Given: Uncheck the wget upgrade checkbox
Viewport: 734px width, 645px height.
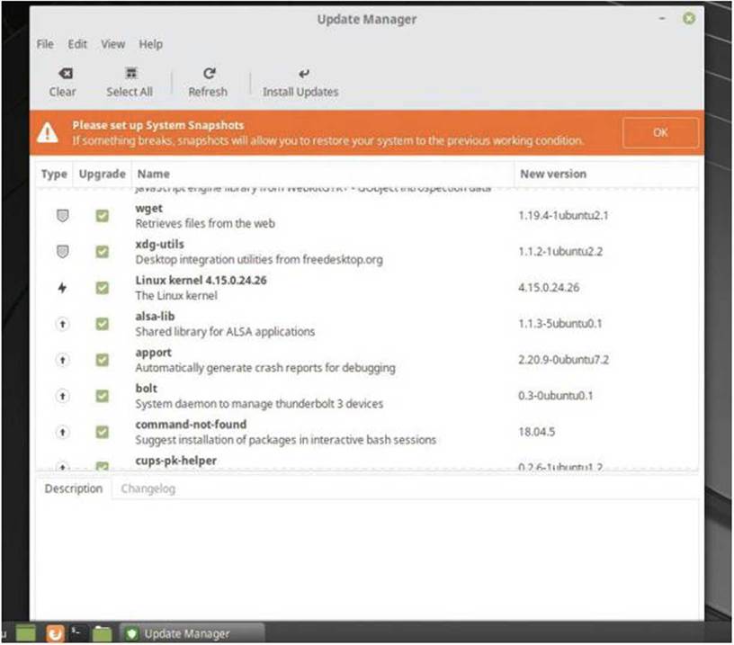Looking at the screenshot, I should tap(102, 216).
